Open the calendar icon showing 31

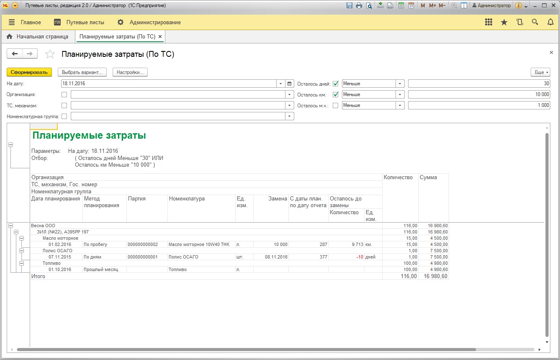point(411,5)
